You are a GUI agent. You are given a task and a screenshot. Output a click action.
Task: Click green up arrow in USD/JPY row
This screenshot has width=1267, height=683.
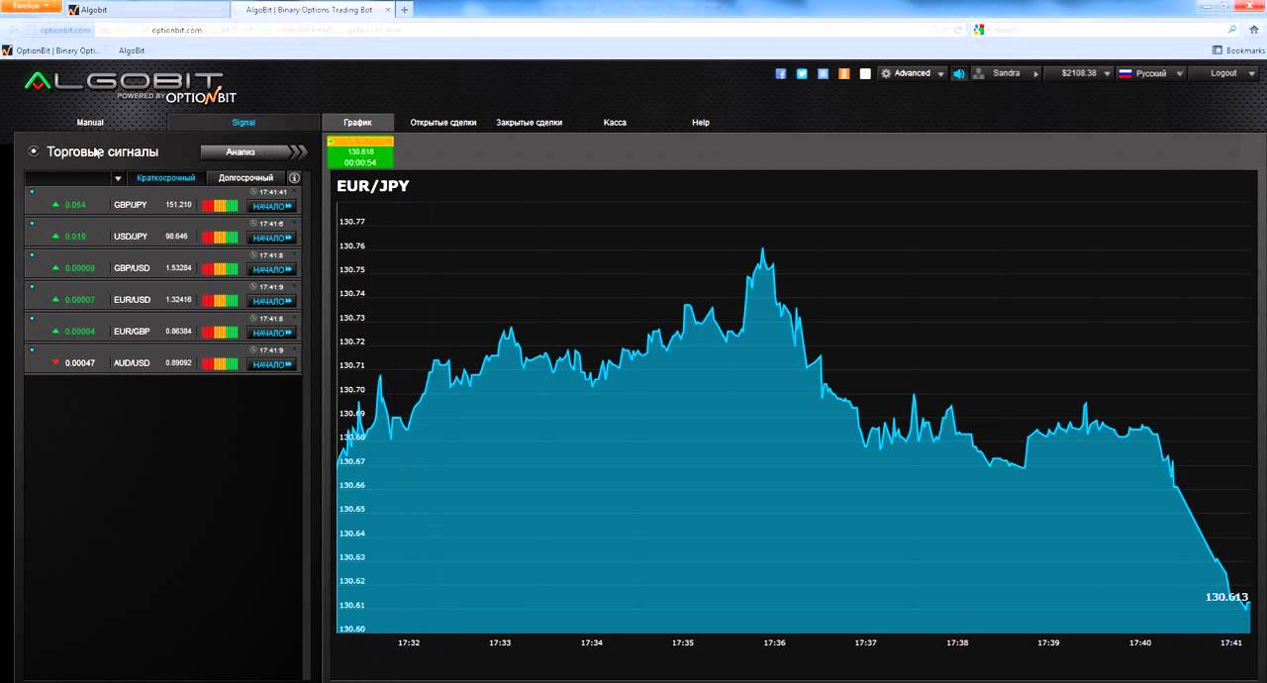(x=56, y=237)
